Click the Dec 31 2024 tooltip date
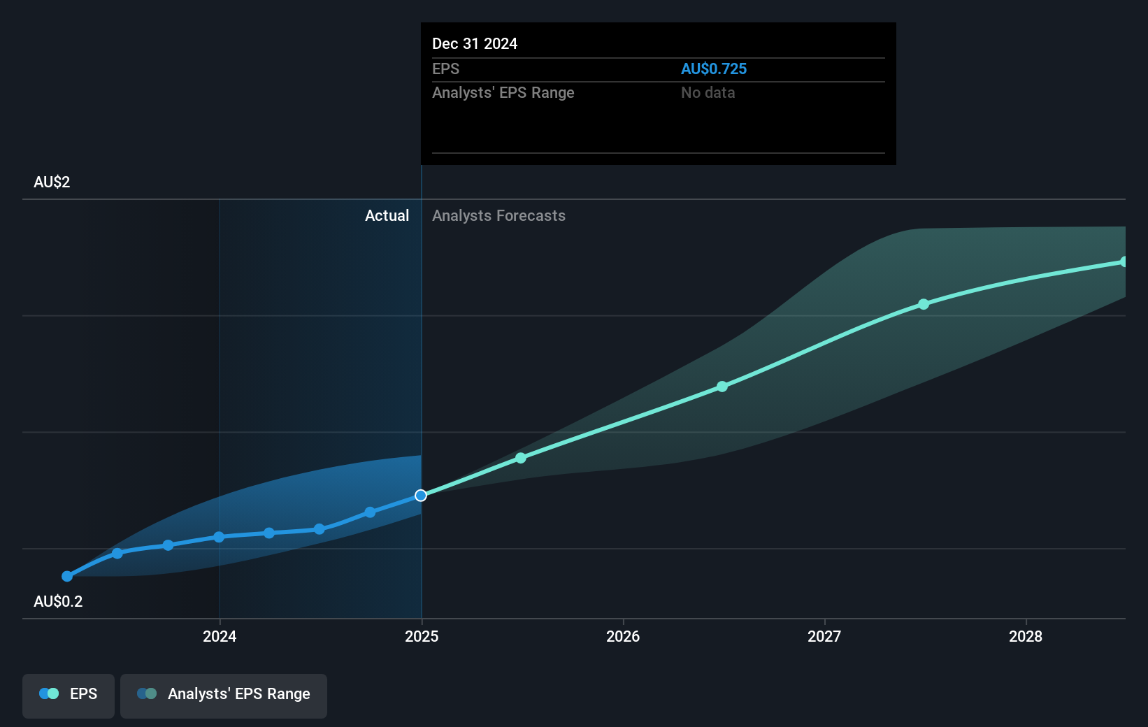1148x727 pixels. 475,44
